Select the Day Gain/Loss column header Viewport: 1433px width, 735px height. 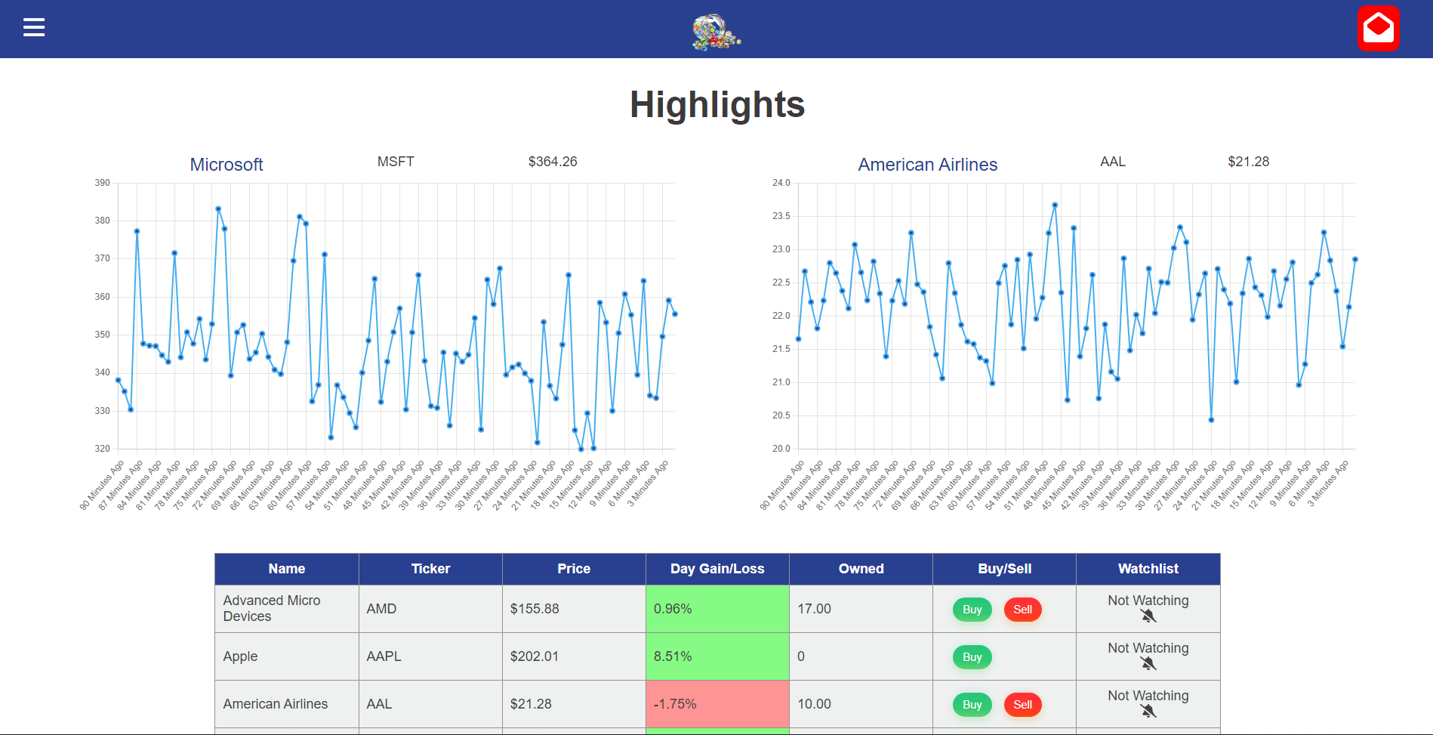716,569
